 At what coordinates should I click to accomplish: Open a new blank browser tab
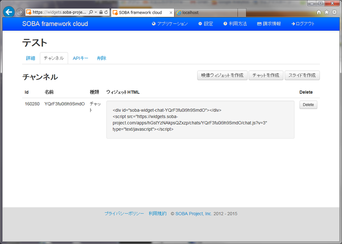point(242,13)
